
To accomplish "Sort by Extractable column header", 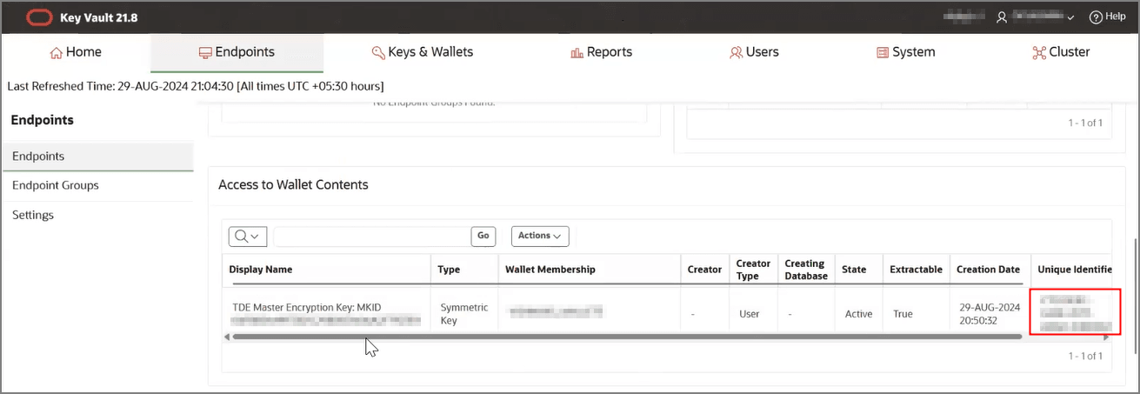I will (x=916, y=270).
